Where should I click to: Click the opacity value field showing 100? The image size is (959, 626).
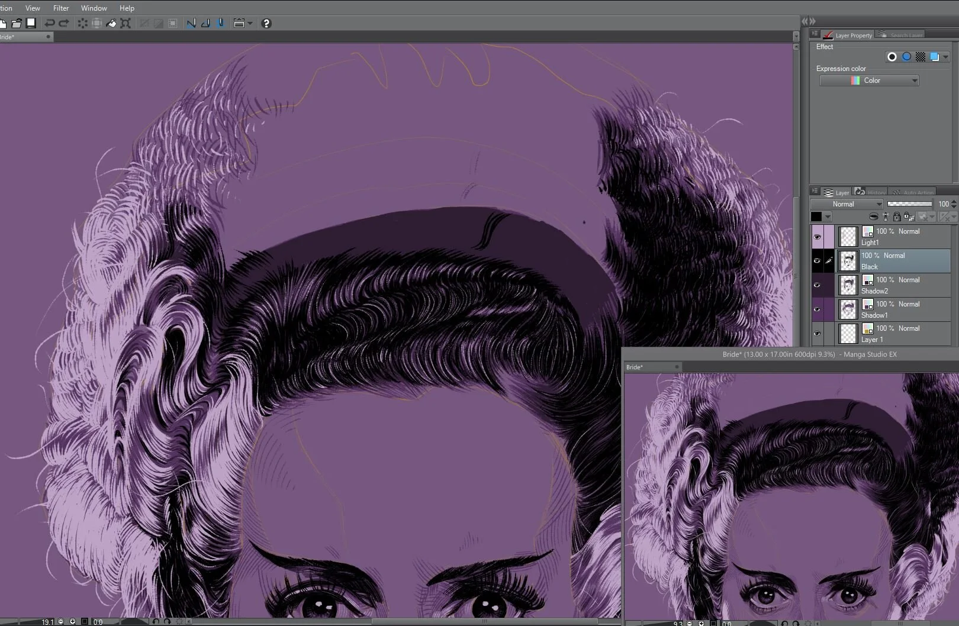click(x=943, y=204)
